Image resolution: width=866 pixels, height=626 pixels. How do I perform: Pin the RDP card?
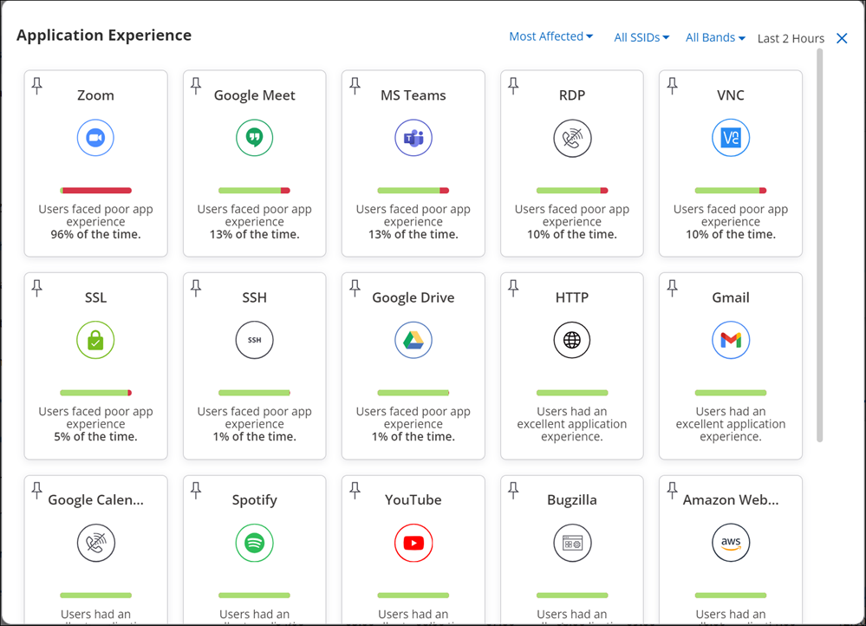[514, 86]
